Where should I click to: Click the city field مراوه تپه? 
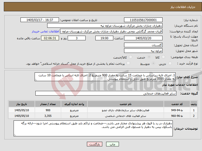point(143,51)
